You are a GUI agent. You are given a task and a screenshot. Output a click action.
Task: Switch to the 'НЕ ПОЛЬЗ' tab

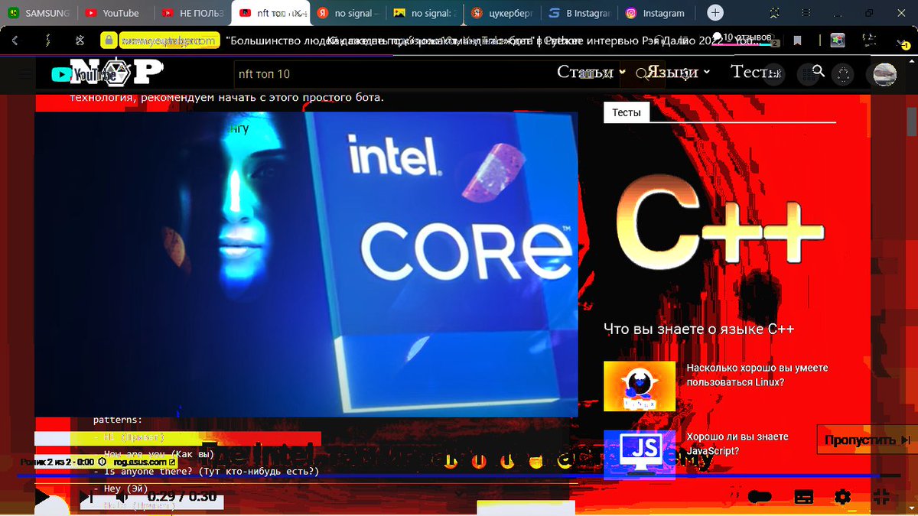tap(191, 13)
